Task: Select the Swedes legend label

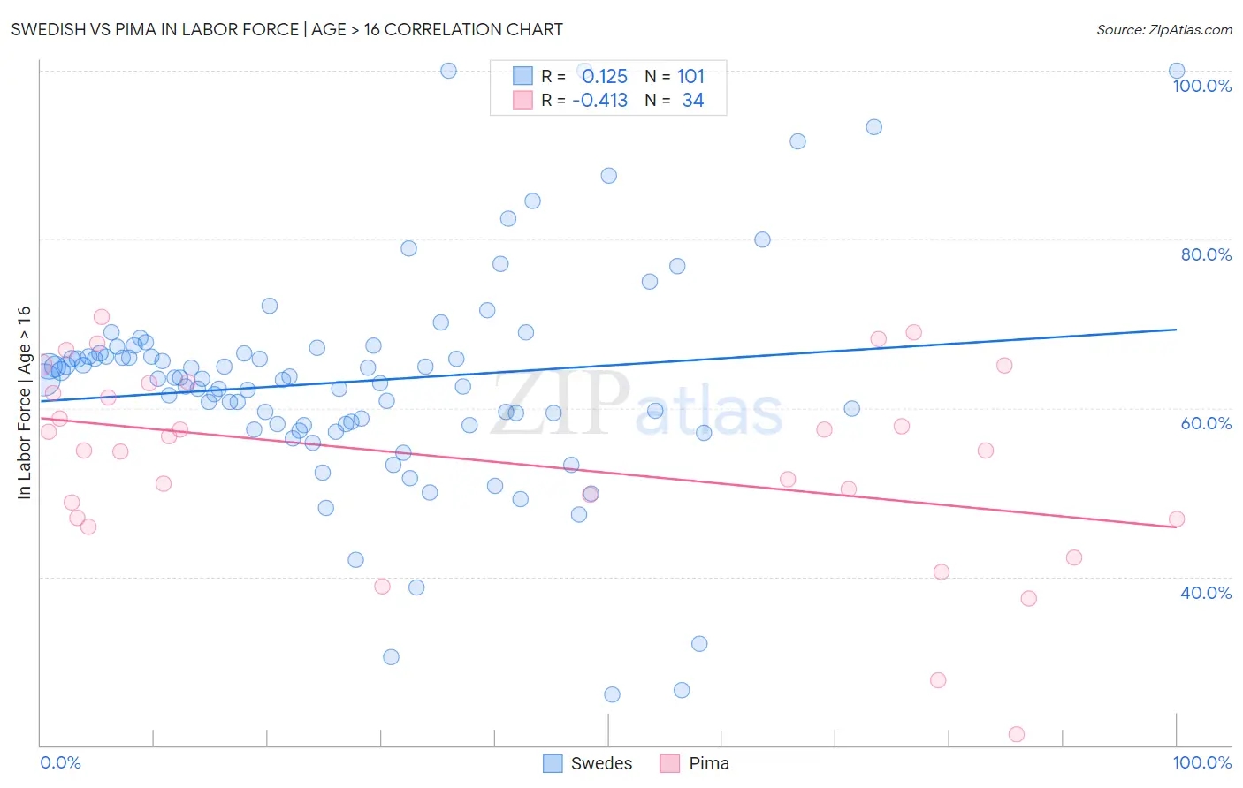Action: pyautogui.click(x=601, y=763)
